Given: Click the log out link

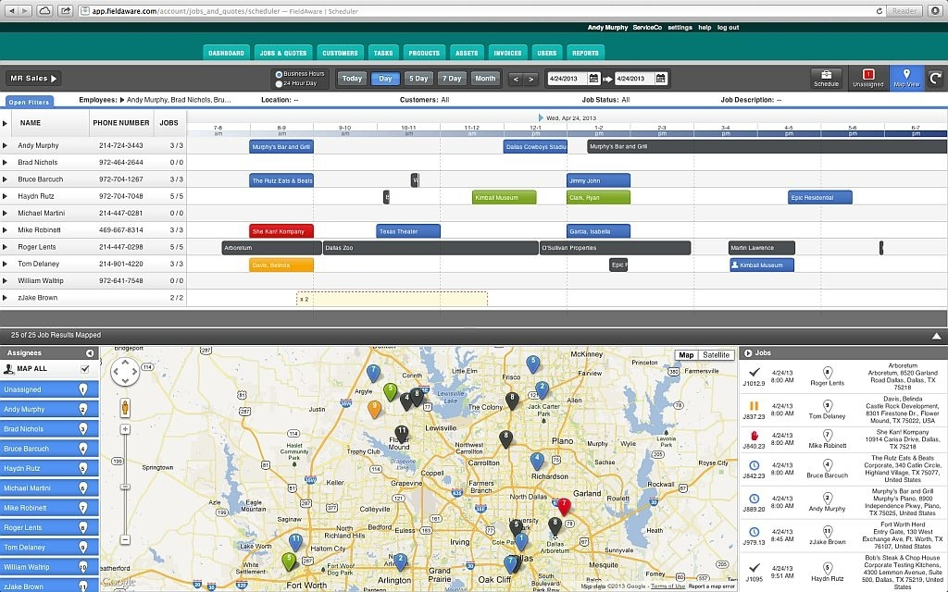Looking at the screenshot, I should pyautogui.click(x=728, y=27).
